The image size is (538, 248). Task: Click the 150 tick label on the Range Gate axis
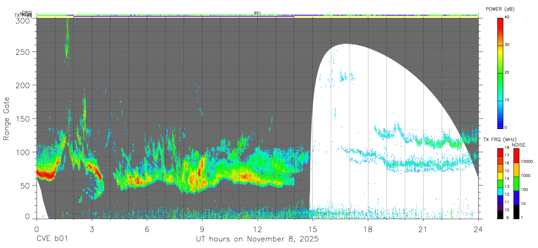point(23,119)
